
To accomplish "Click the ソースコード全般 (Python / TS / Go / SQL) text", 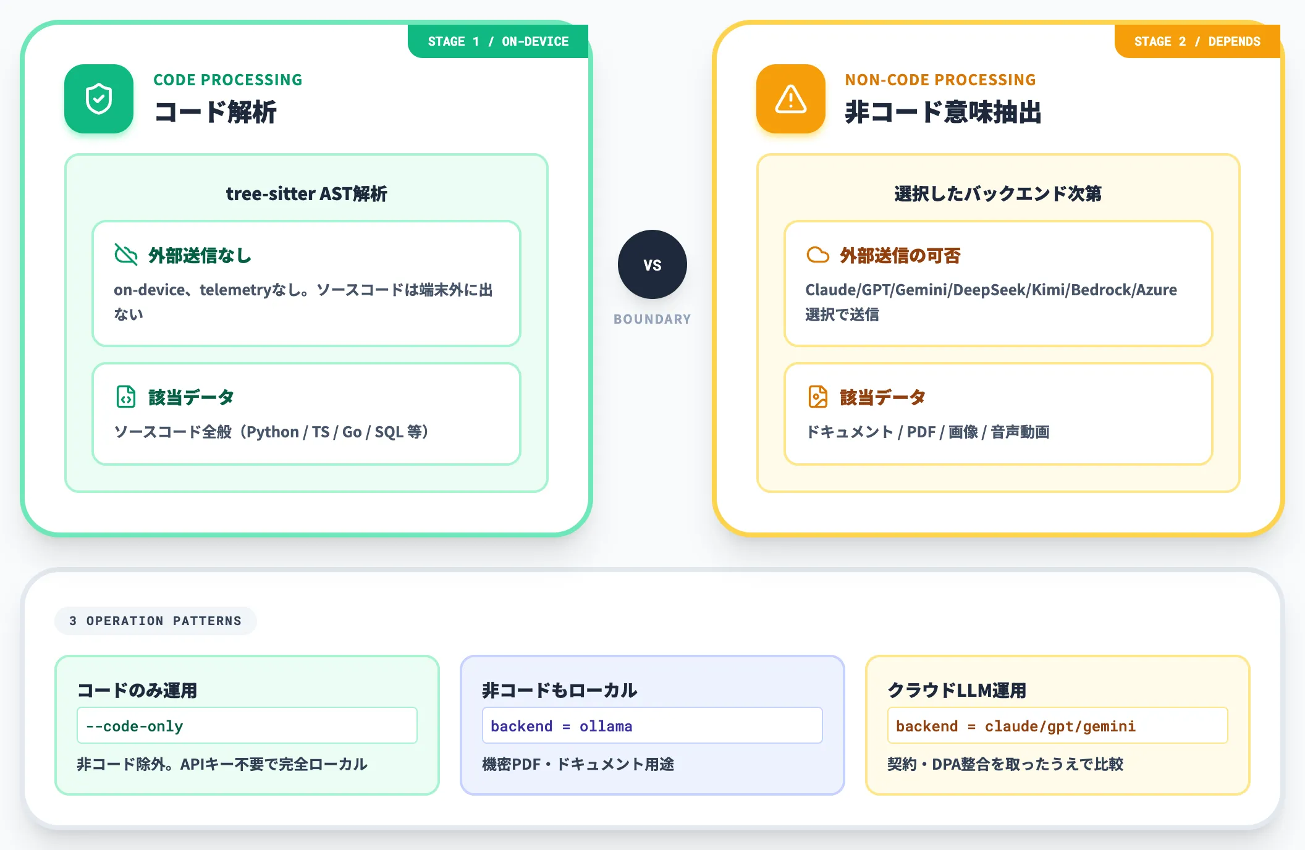I will pyautogui.click(x=271, y=432).
